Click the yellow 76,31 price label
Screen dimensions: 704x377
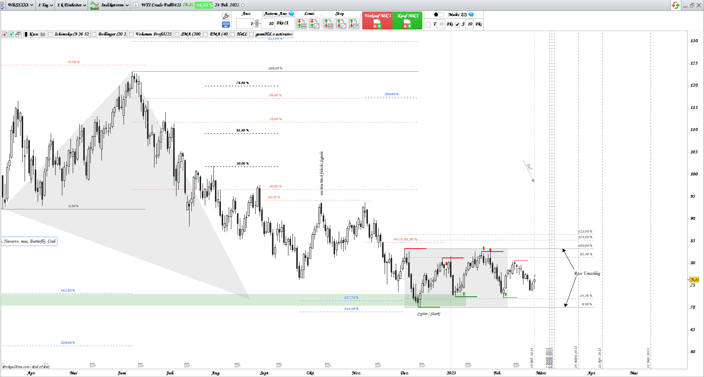[x=694, y=280]
